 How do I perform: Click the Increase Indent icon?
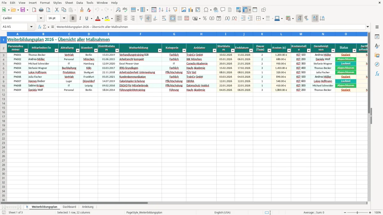point(243,18)
